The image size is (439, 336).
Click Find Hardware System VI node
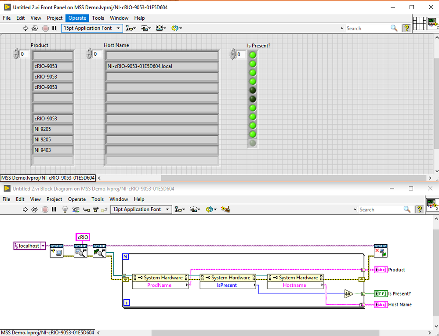[x=99, y=251]
